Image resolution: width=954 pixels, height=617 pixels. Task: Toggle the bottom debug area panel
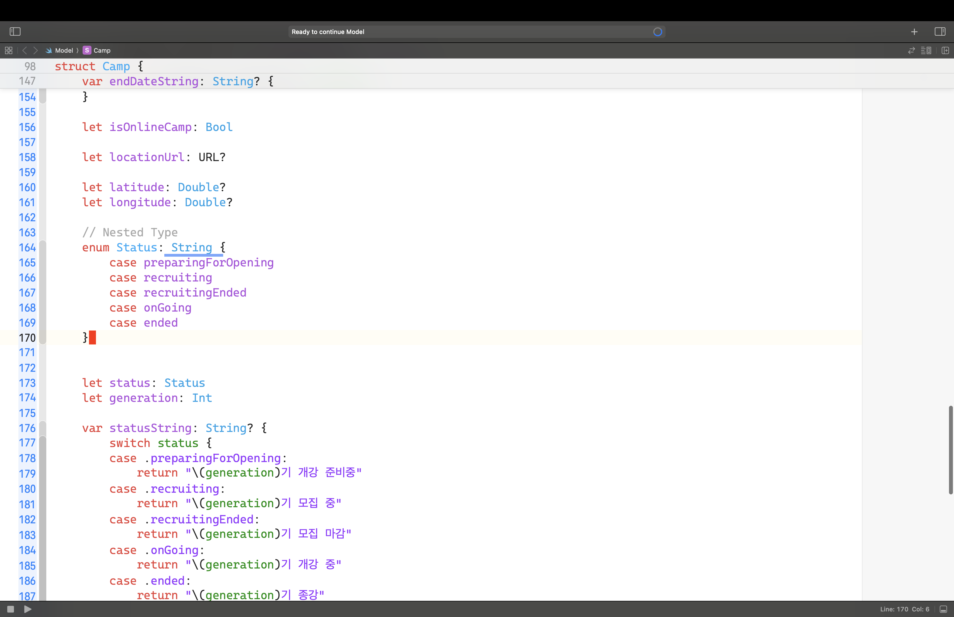(x=944, y=609)
